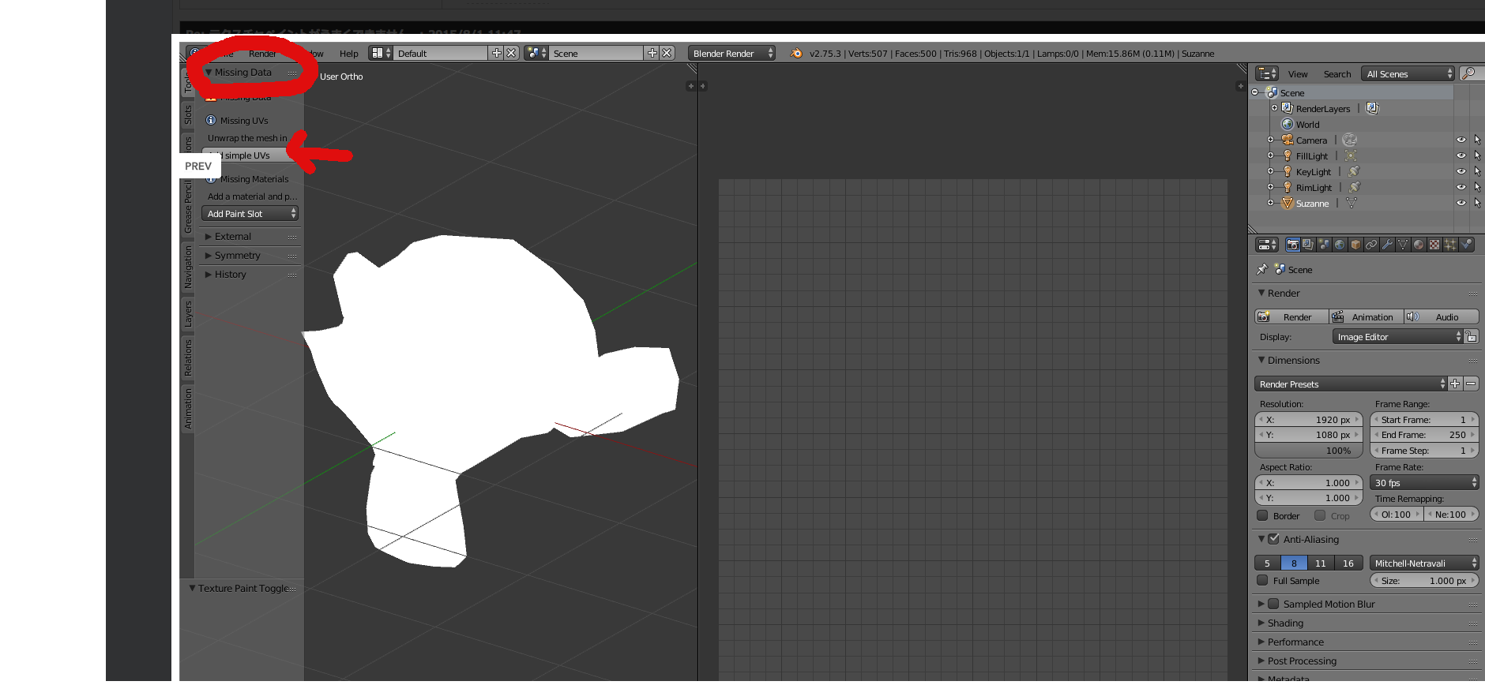Hide Suzanne with its eye icon
The height and width of the screenshot is (685, 1485).
[x=1461, y=203]
